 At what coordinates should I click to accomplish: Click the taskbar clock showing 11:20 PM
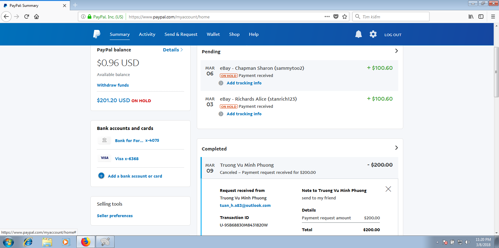coord(483,242)
